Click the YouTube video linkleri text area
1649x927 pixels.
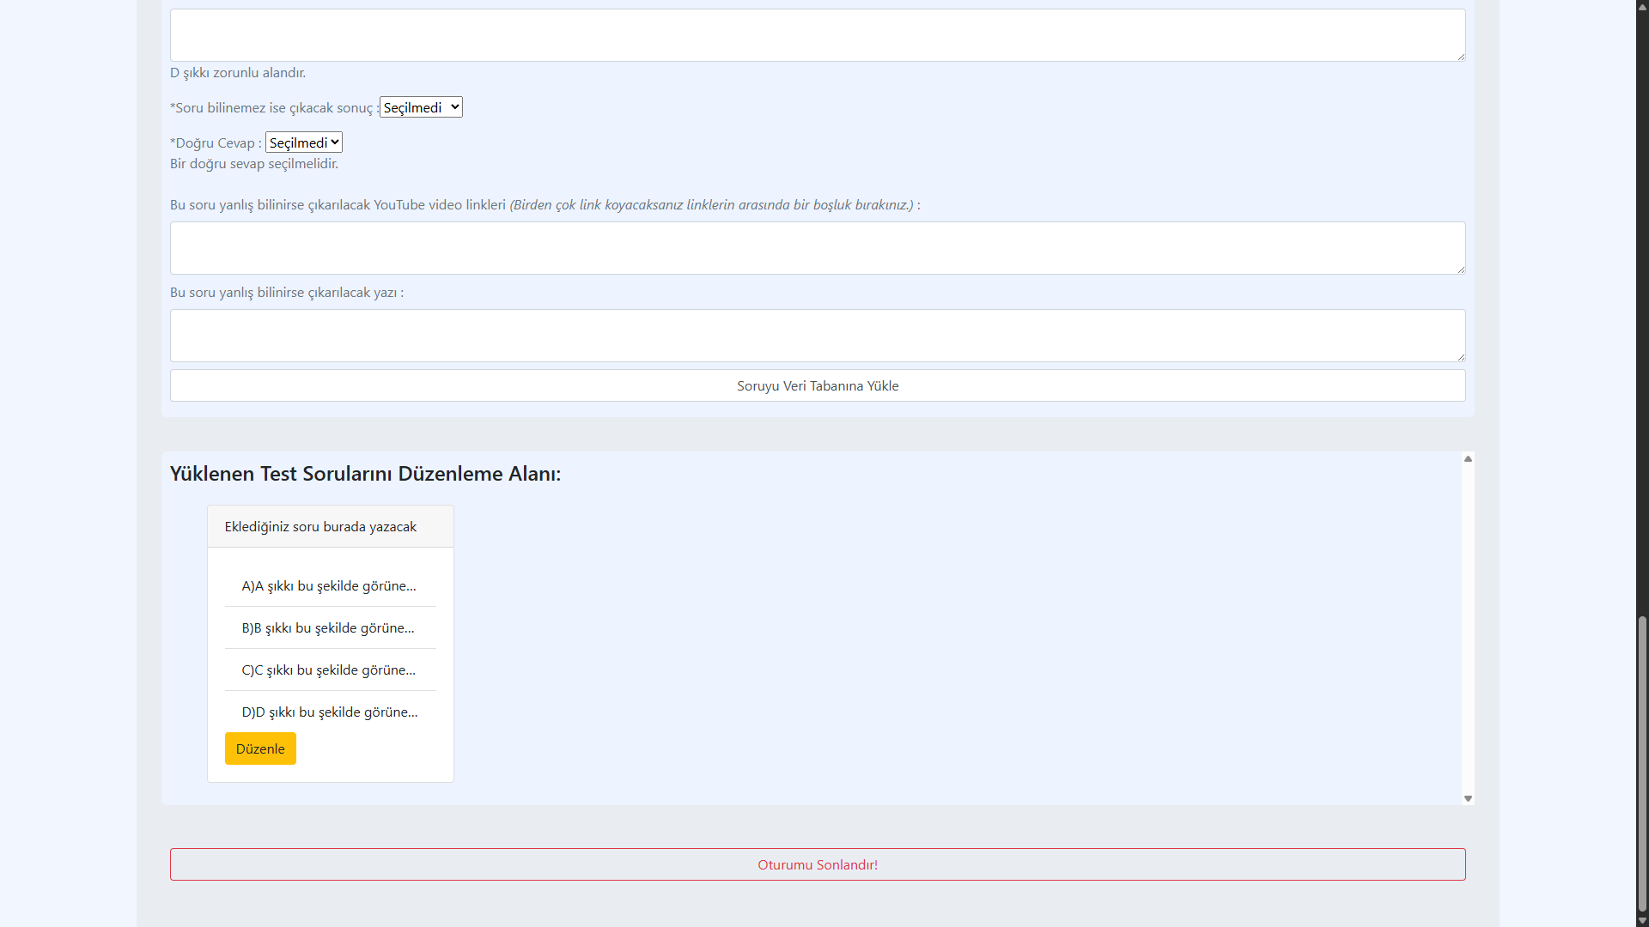[818, 248]
